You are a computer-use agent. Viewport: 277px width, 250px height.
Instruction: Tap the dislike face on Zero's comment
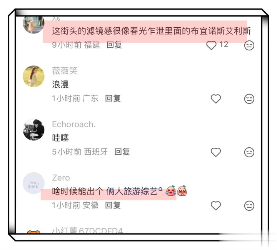249,206
